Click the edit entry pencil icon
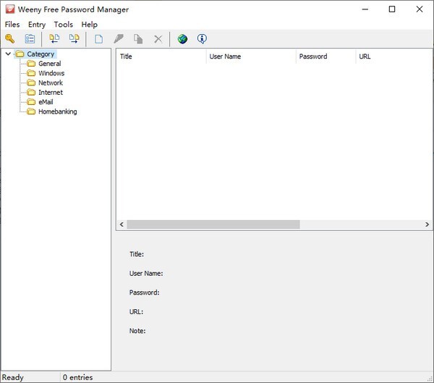The width and height of the screenshot is (434, 383). (x=118, y=39)
